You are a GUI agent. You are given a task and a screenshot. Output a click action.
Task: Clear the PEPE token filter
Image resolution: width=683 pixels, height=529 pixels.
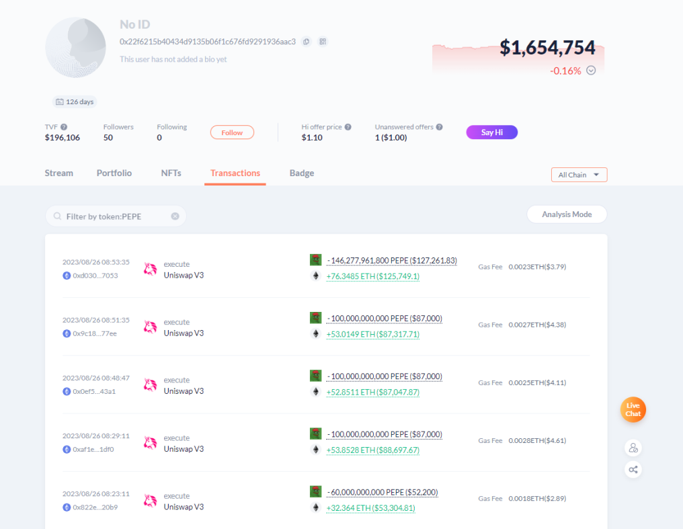coord(175,216)
